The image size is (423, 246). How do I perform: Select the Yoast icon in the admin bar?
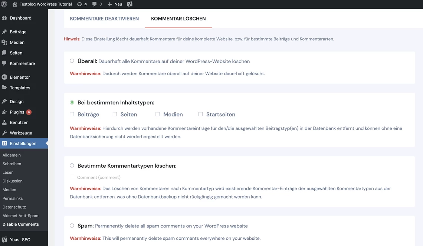tap(129, 4)
